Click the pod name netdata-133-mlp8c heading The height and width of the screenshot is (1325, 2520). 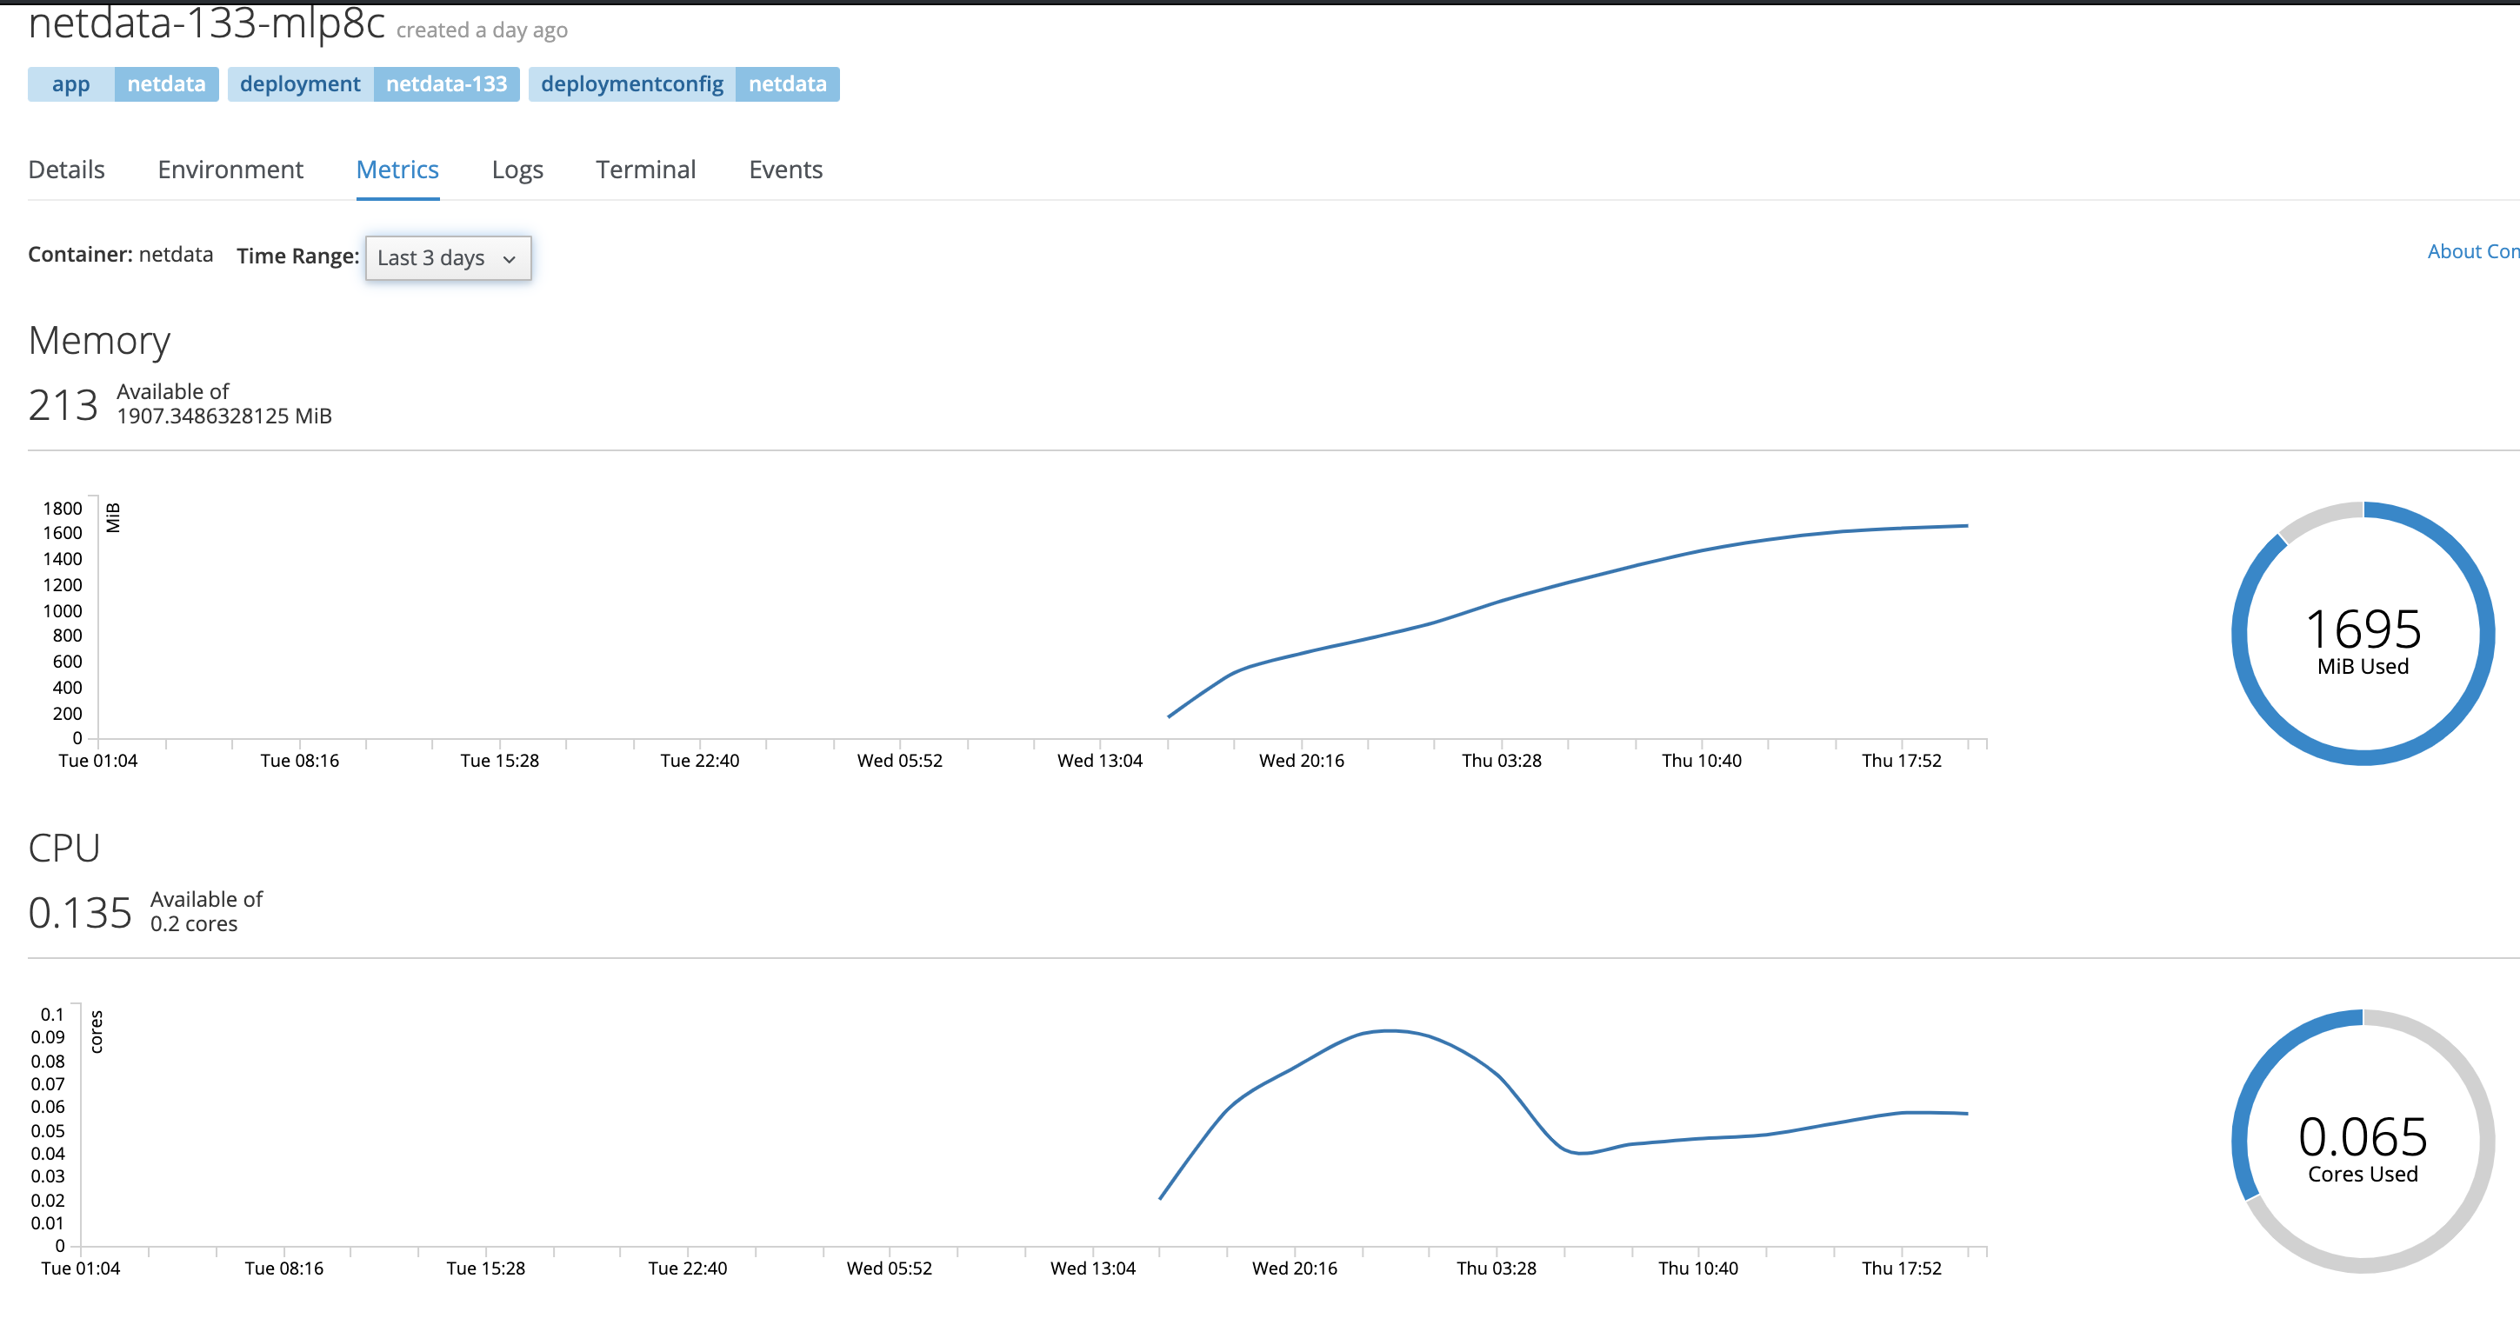point(206,23)
